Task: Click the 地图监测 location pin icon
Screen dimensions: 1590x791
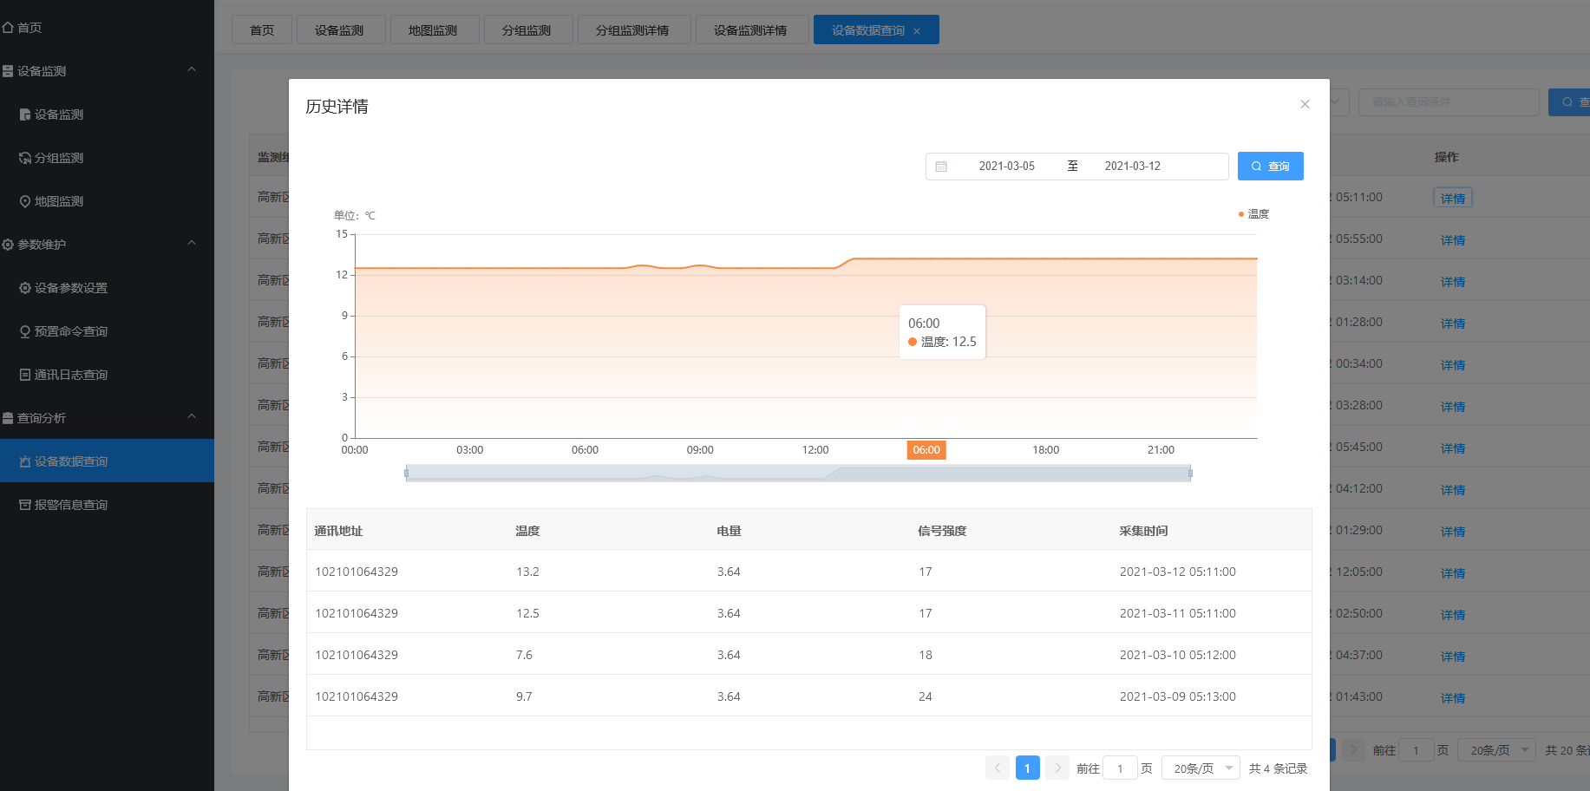Action: (x=25, y=201)
